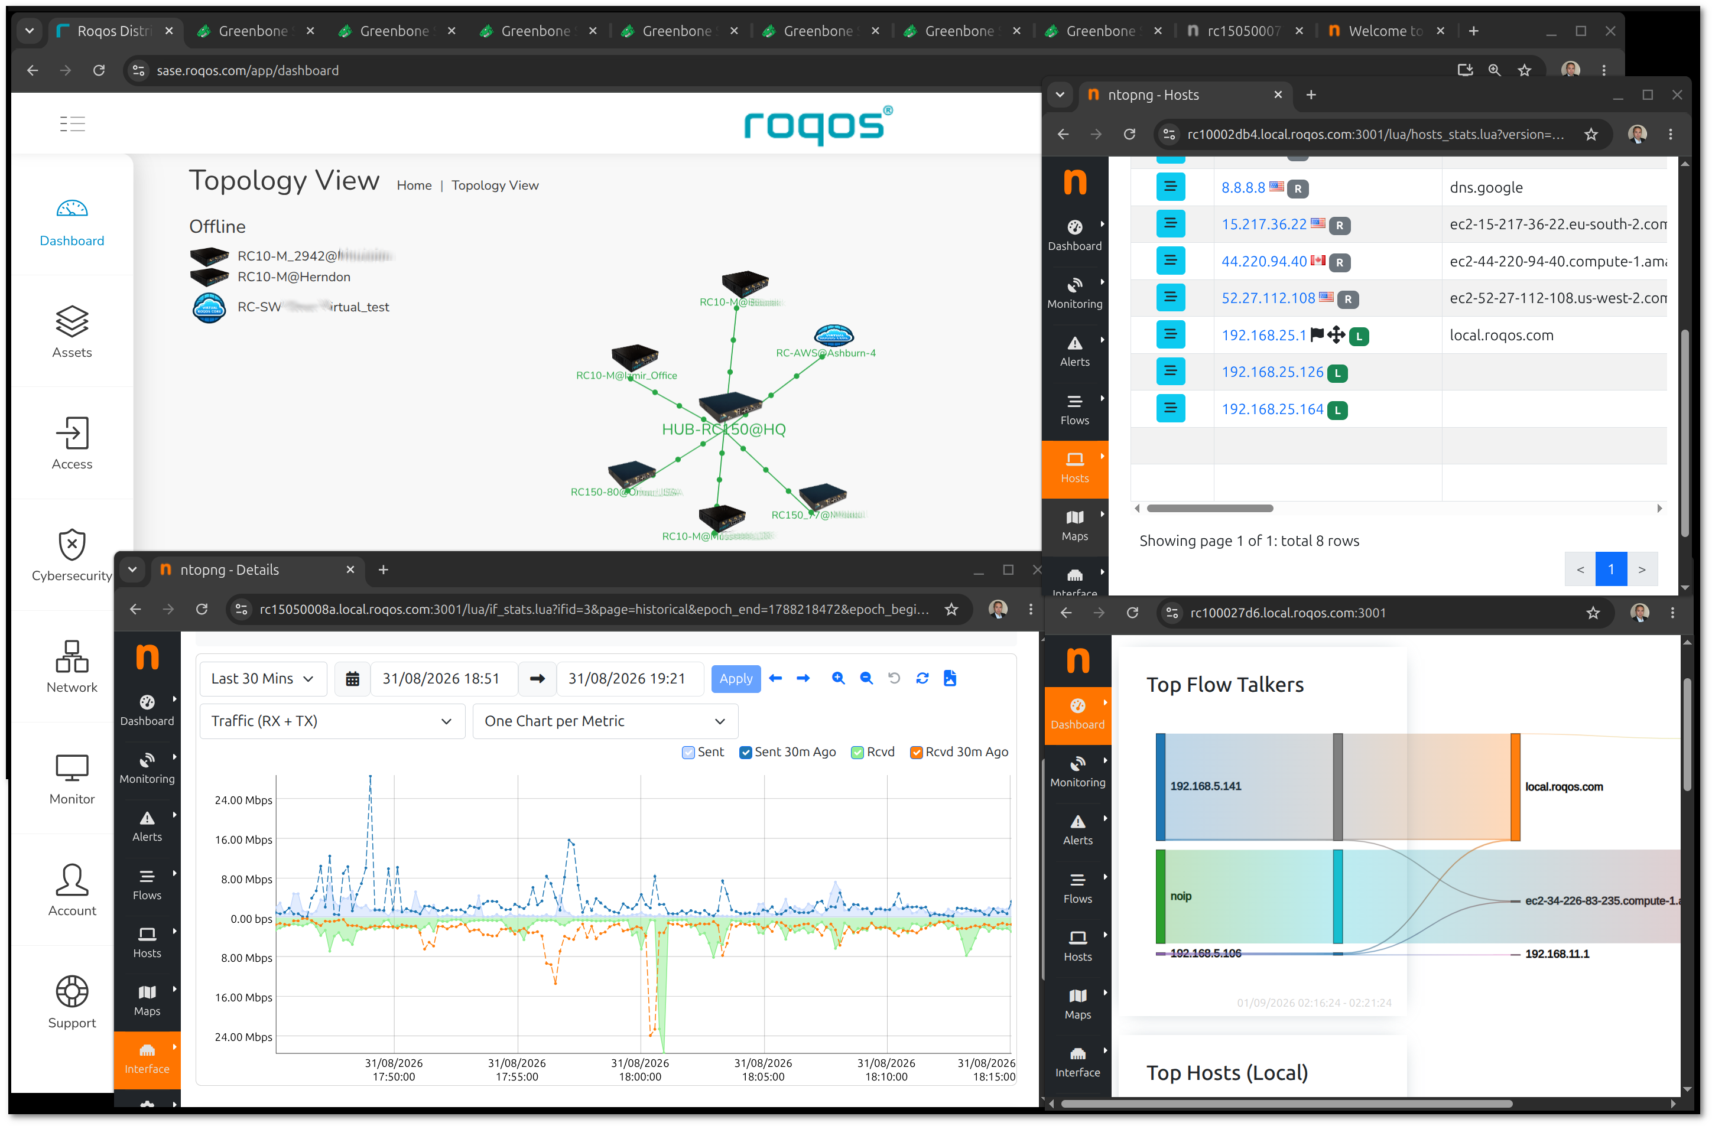Open Cybersecurity in the Roqos sidebar
Image resolution: width=1712 pixels, height=1126 pixels.
pos(72,554)
